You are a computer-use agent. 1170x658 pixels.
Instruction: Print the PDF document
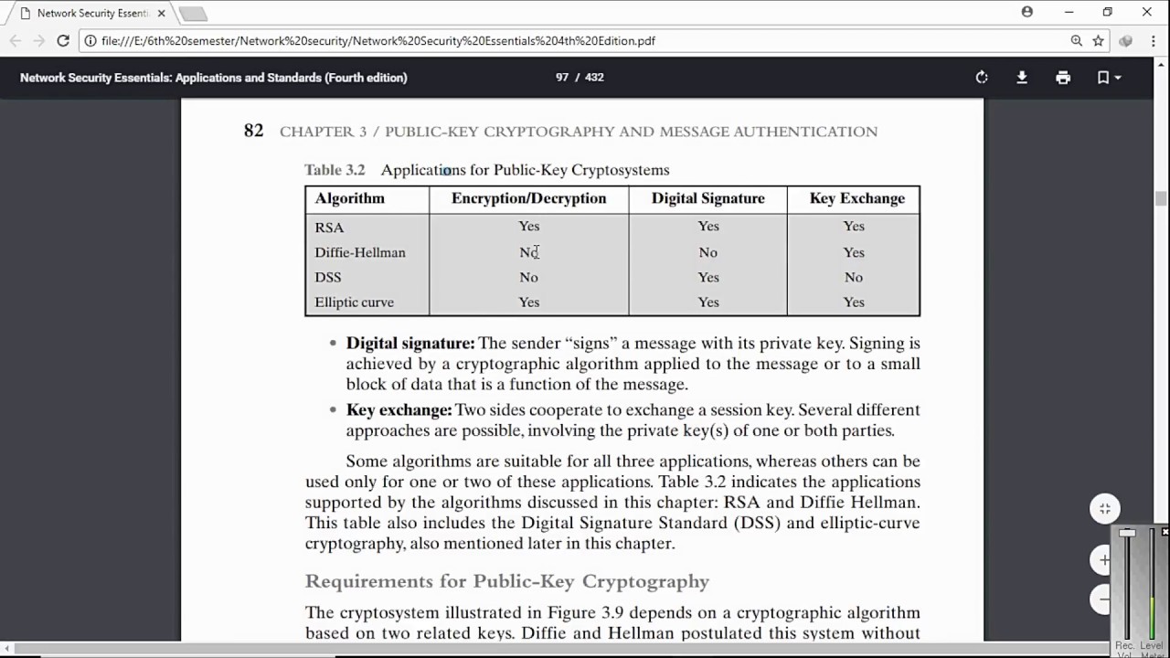tap(1063, 78)
